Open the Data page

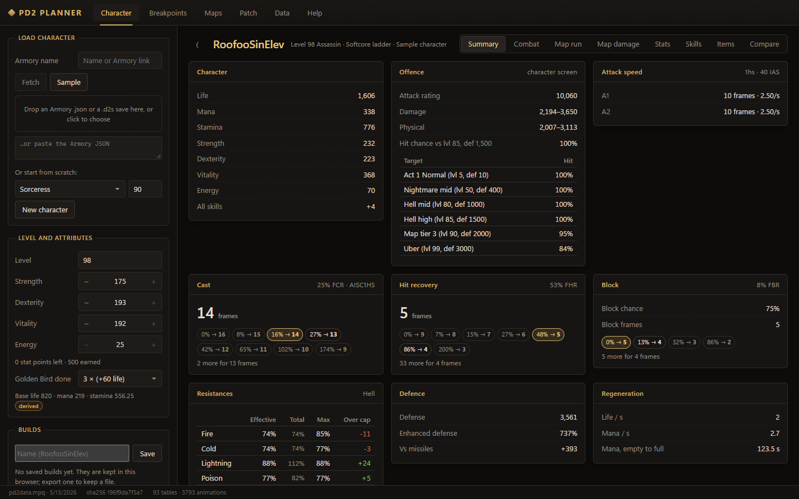pos(282,13)
